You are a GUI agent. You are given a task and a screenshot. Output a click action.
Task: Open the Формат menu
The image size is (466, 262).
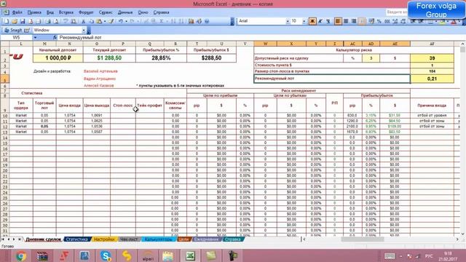point(86,12)
